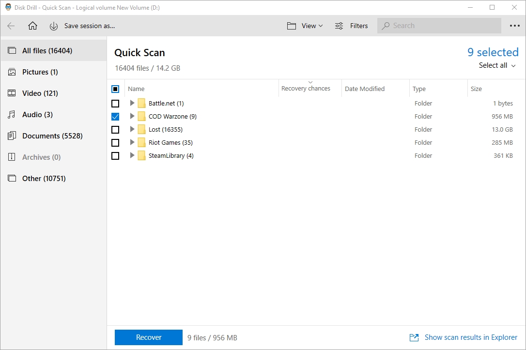
Task: Expand the Lost folder tree
Action: [132, 129]
